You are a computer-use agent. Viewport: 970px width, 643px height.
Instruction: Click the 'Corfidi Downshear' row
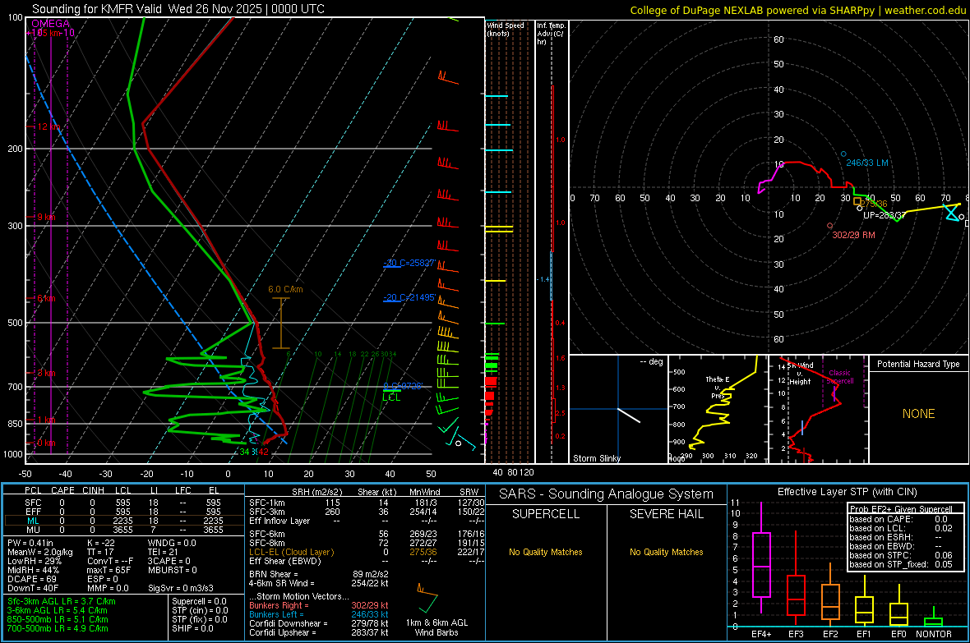click(x=319, y=623)
